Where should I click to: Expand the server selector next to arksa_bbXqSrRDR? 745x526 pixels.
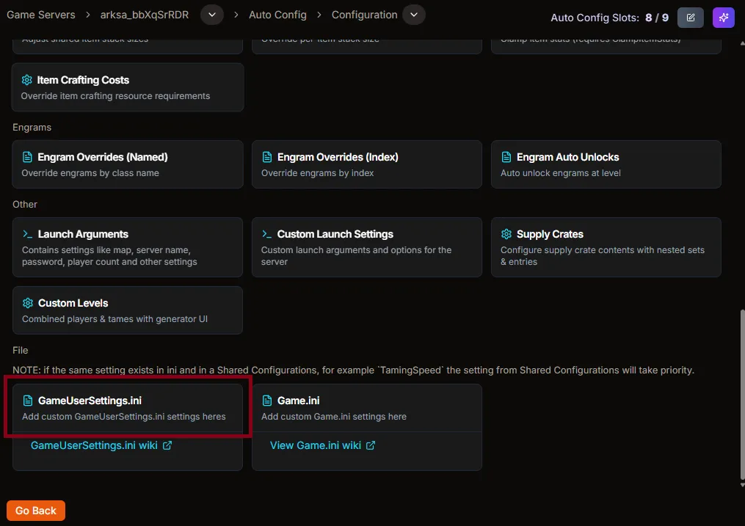(212, 14)
